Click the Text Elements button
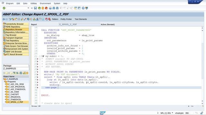Image resolution: width=206 pixels, height=115 pixels. coord(81,19)
